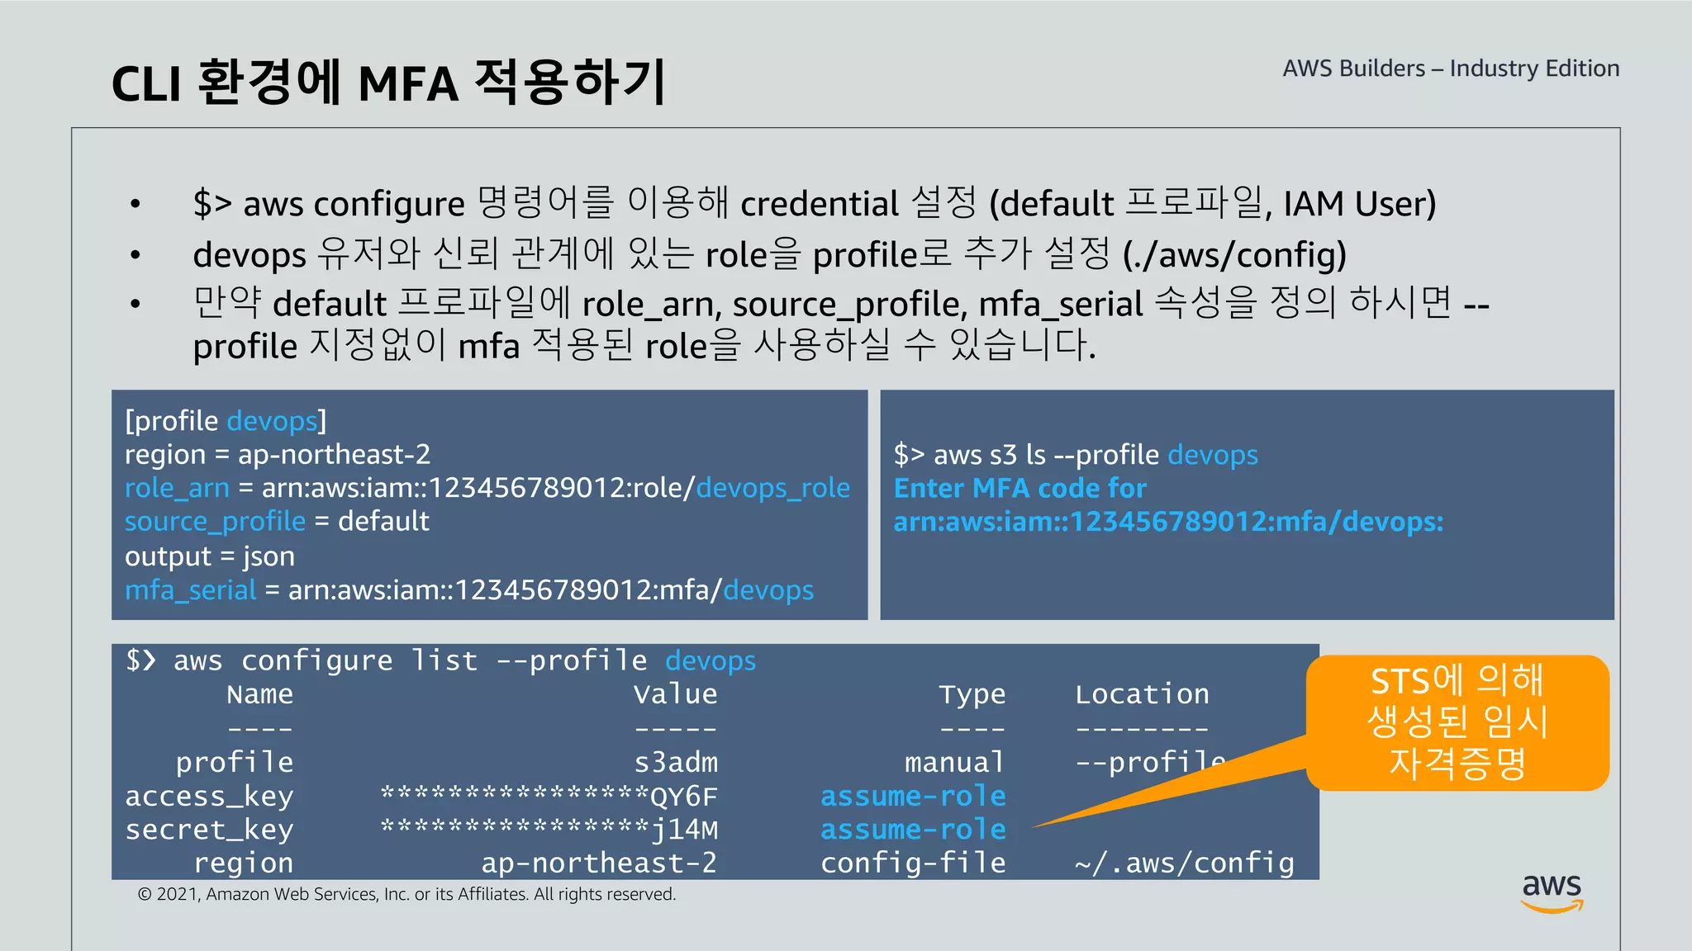Click the 'role_arn' config line
The width and height of the screenshot is (1692, 951).
(487, 488)
